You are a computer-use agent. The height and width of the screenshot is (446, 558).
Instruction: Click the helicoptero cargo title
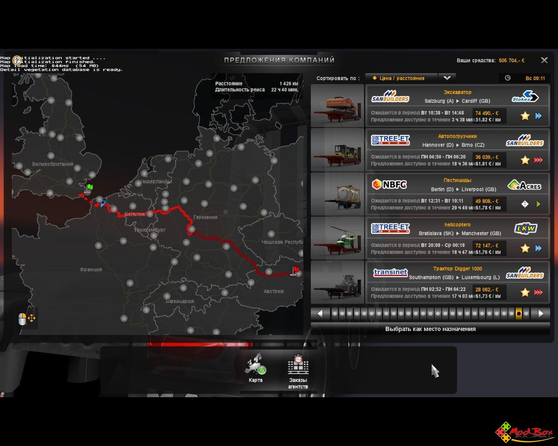click(458, 225)
